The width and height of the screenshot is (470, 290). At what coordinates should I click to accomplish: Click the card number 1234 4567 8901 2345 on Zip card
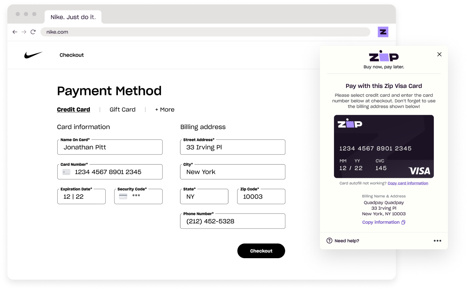375,148
